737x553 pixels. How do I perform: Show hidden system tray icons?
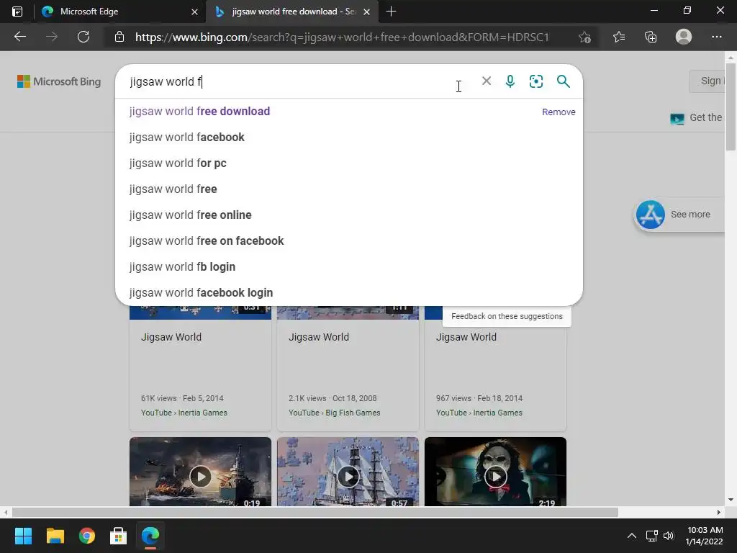[x=632, y=536]
